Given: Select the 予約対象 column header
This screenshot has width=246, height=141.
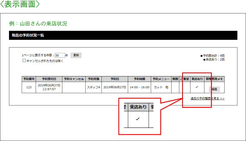Looking at the screenshot, I should tap(93, 79).
